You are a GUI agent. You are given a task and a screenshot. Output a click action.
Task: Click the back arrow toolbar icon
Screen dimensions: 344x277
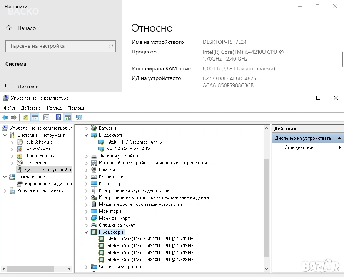[x=5, y=117]
